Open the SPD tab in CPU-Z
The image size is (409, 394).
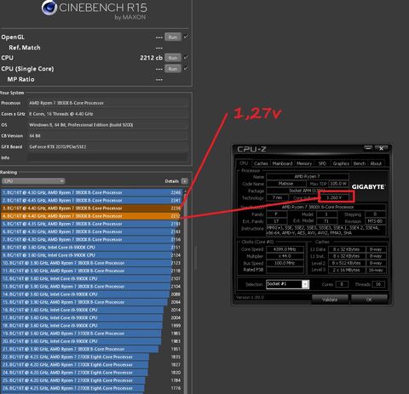click(x=322, y=163)
